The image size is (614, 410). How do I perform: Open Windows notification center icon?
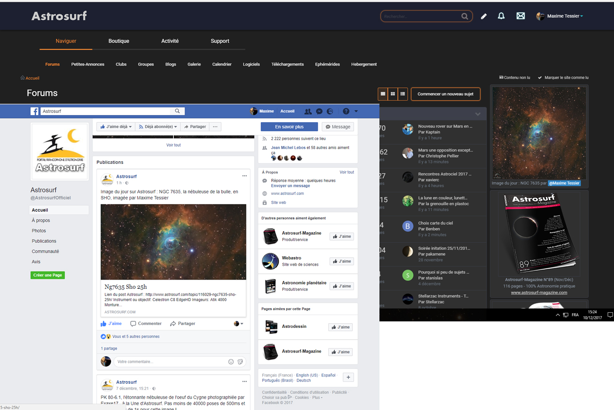[x=610, y=315]
